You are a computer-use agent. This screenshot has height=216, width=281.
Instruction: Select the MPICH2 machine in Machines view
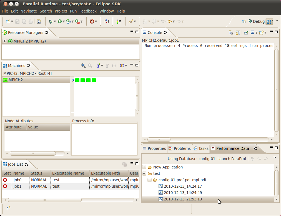pyautogui.click(x=36, y=80)
